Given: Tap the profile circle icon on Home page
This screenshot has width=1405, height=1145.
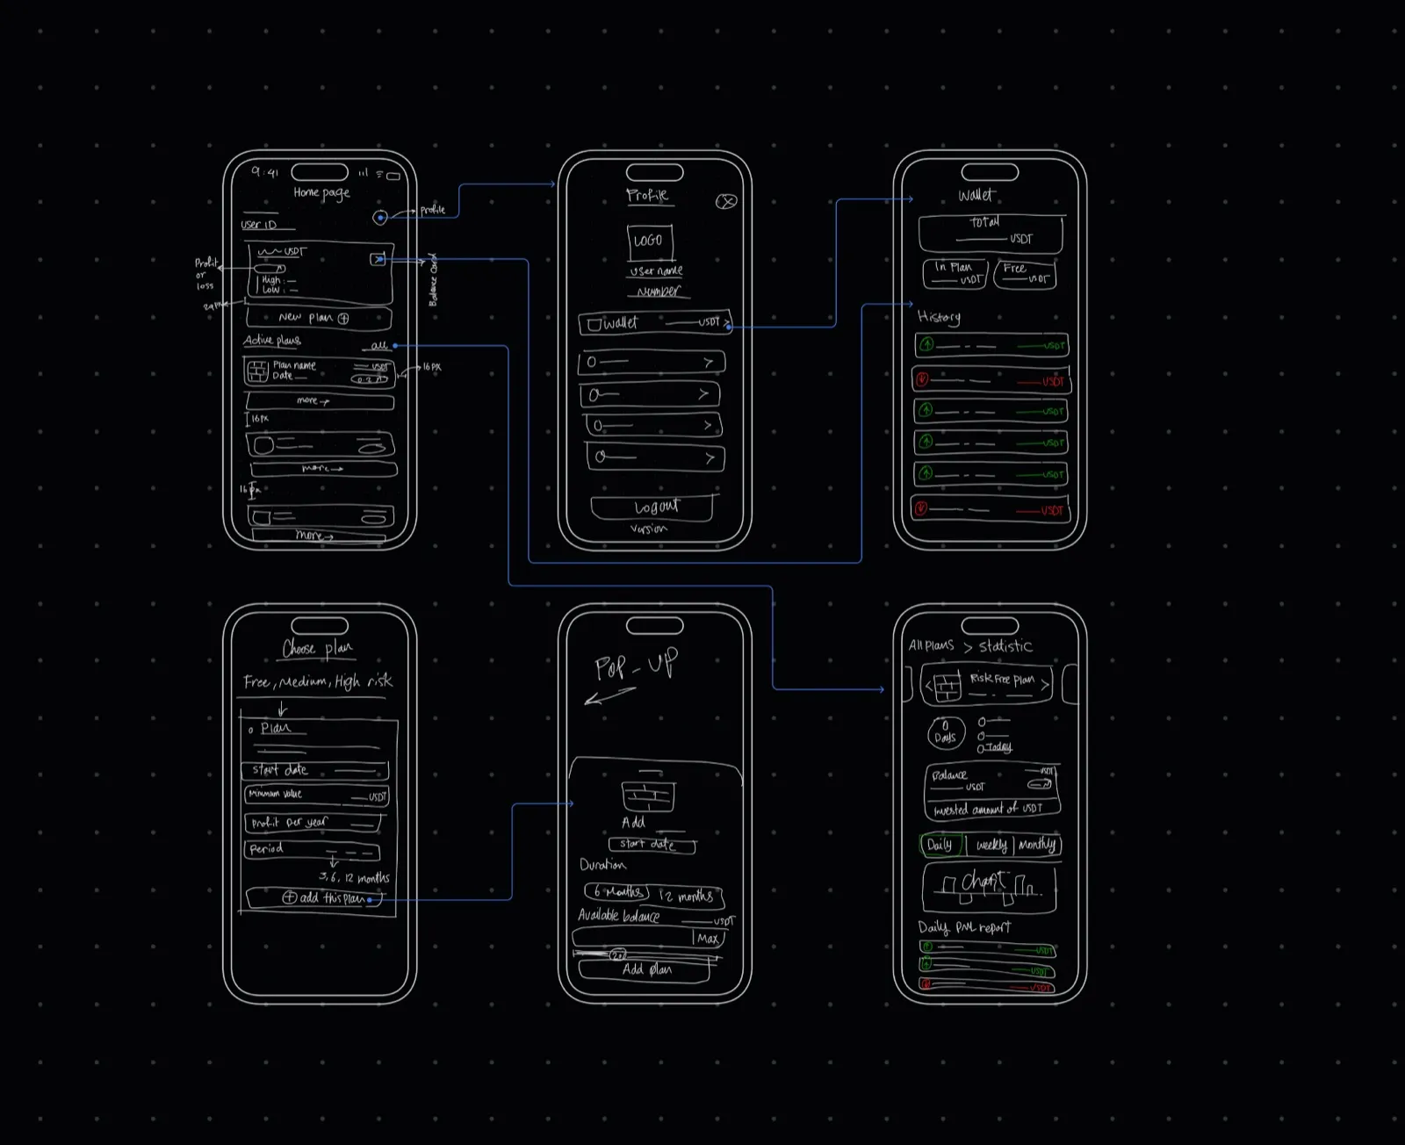Looking at the screenshot, I should [x=380, y=217].
